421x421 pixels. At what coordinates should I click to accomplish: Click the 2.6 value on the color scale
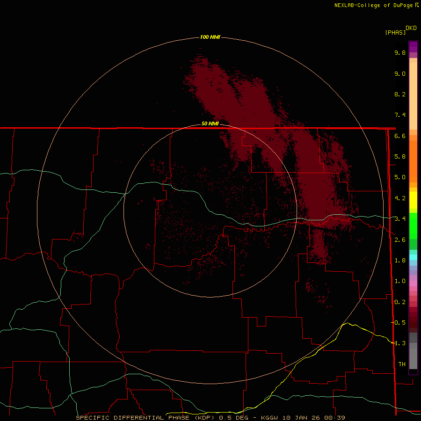pyautogui.click(x=400, y=240)
